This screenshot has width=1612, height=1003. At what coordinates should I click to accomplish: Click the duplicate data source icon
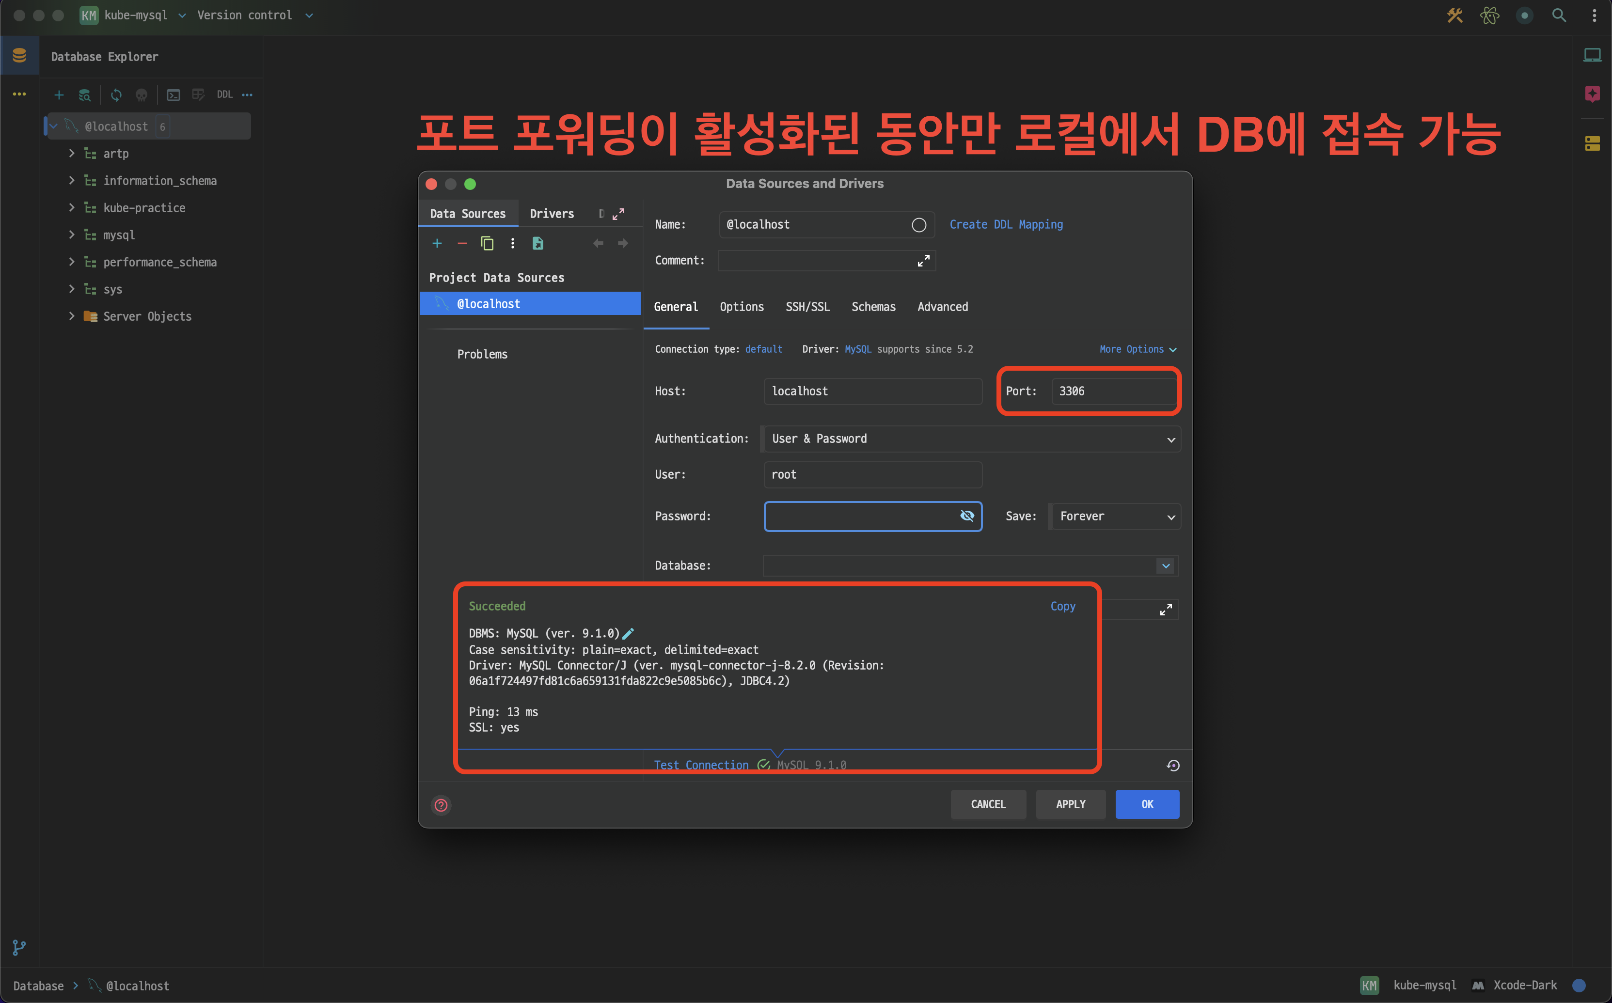(x=487, y=243)
